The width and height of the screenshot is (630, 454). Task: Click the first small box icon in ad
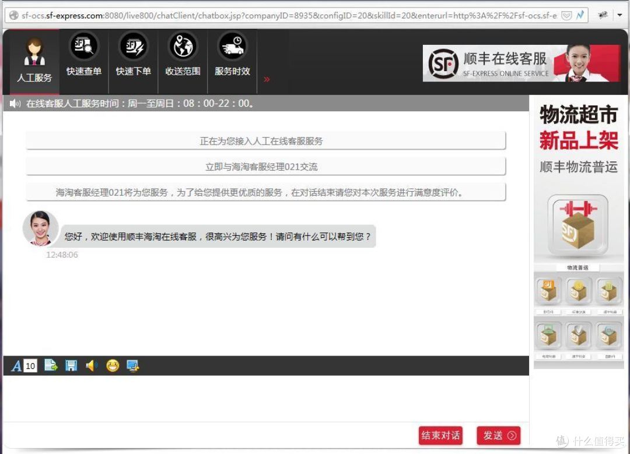(548, 291)
